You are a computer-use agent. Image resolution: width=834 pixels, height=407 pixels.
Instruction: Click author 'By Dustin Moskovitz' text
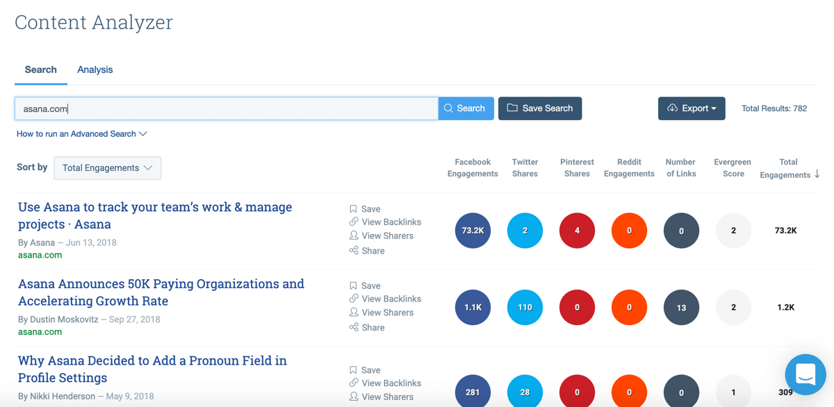click(x=60, y=319)
